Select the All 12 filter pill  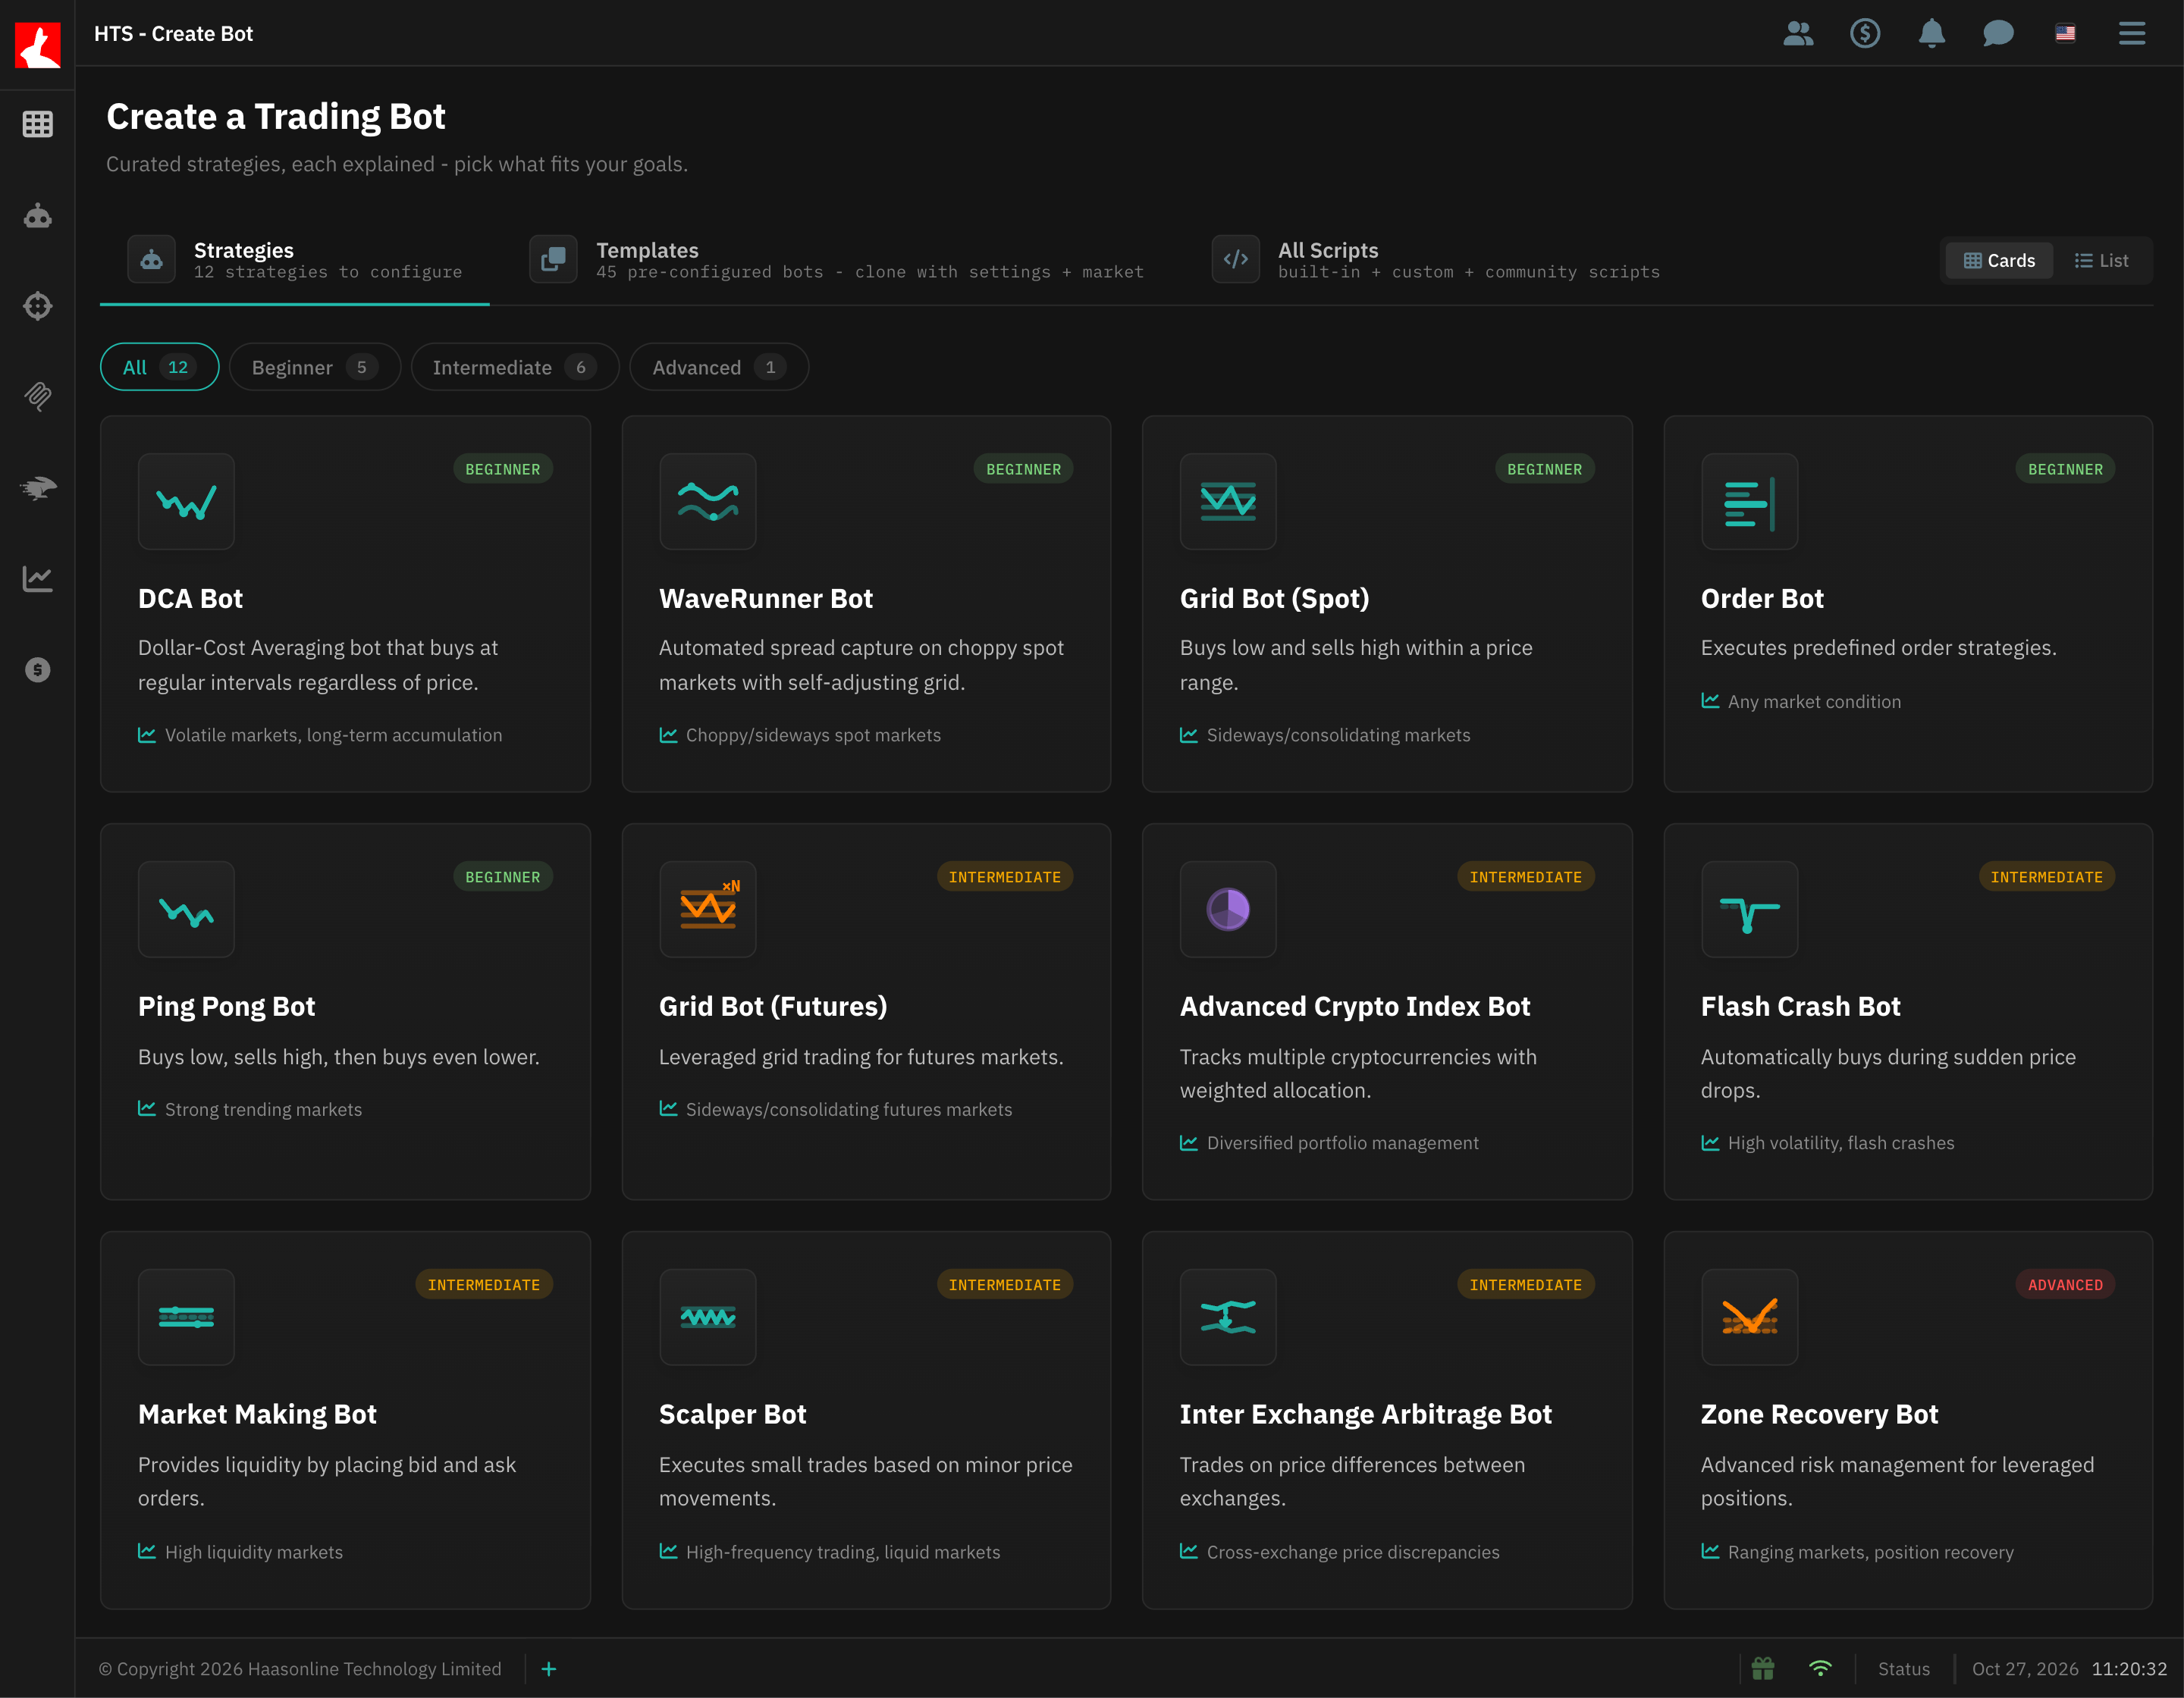point(159,367)
